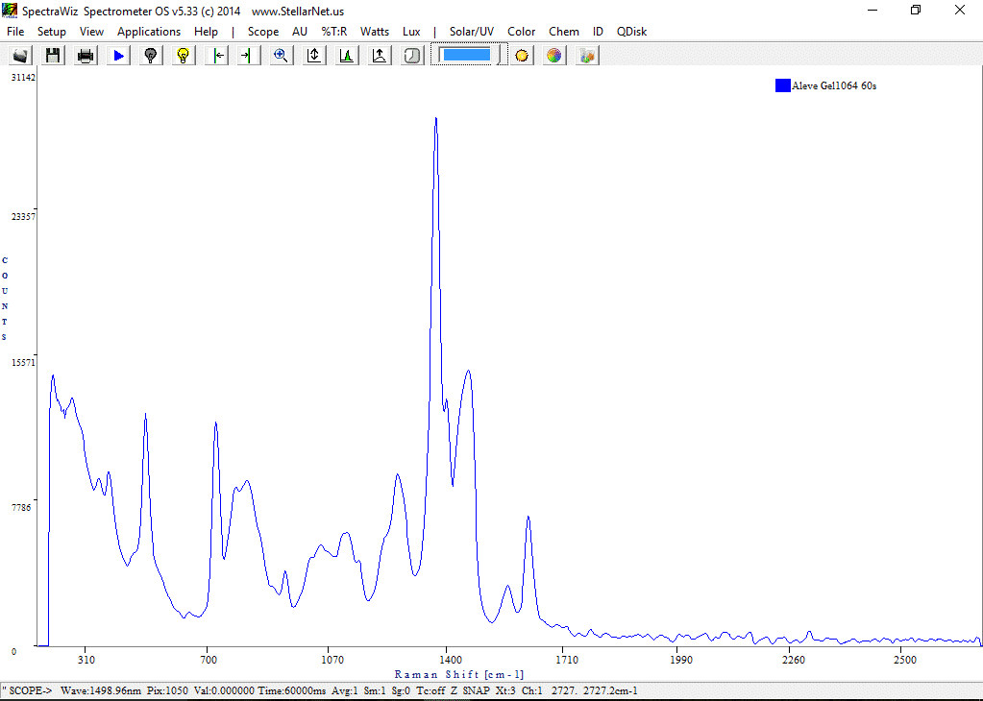Click the yellow sun icon in toolbar
This screenshot has height=701, width=983.
(522, 55)
